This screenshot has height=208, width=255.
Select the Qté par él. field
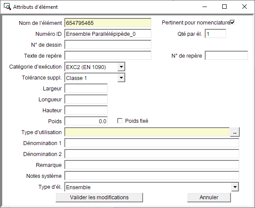click(215, 34)
